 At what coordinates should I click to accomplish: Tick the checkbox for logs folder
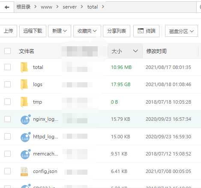click(7, 84)
